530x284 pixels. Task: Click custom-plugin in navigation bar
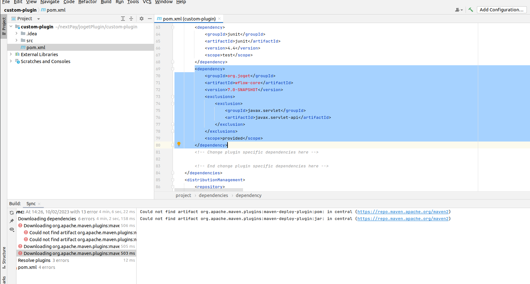pyautogui.click(x=20, y=10)
